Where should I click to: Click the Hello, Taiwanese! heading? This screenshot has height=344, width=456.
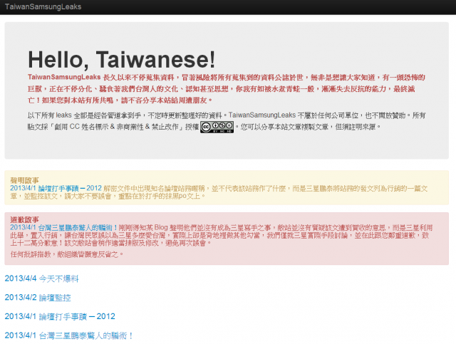(122, 60)
